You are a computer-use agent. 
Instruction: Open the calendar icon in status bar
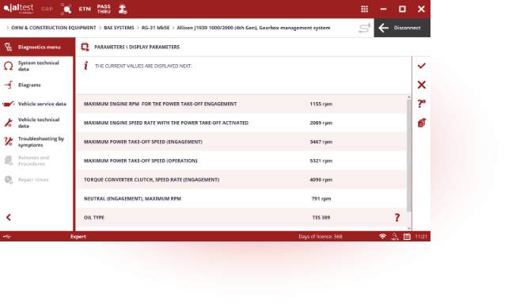407,237
